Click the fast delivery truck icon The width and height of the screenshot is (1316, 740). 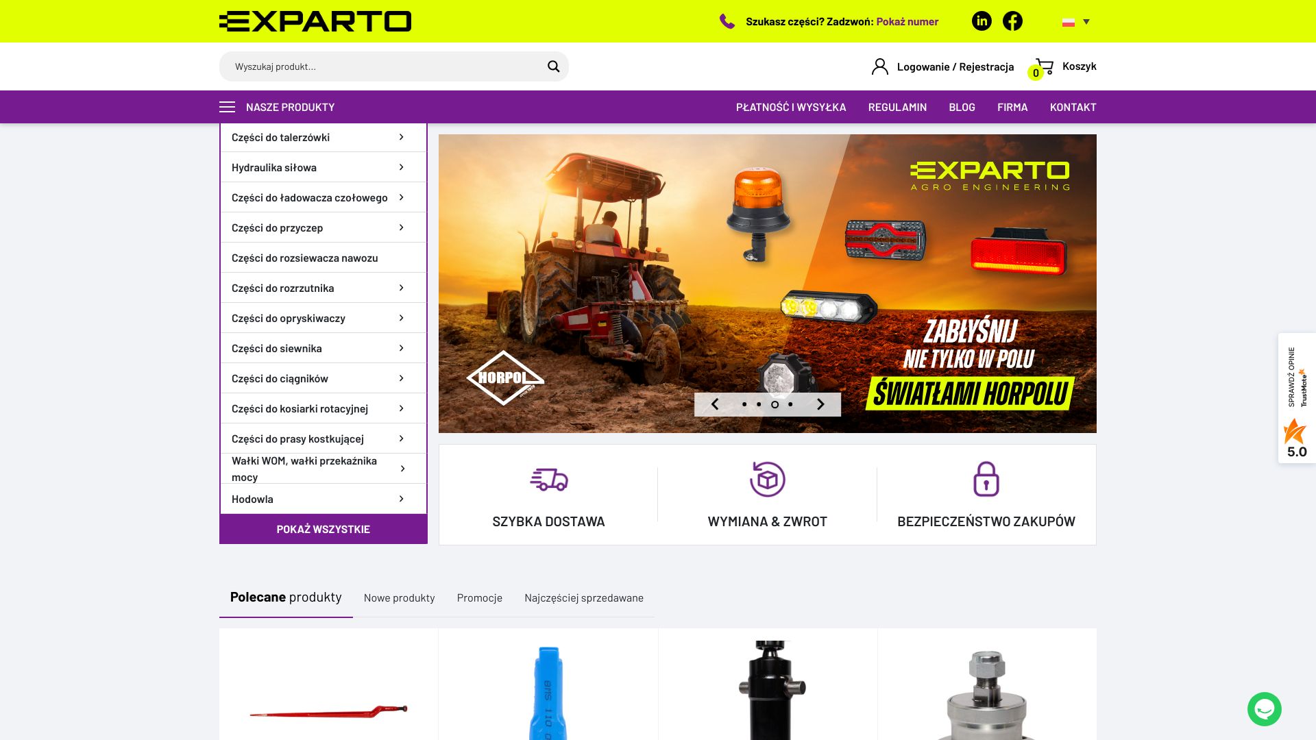click(549, 480)
